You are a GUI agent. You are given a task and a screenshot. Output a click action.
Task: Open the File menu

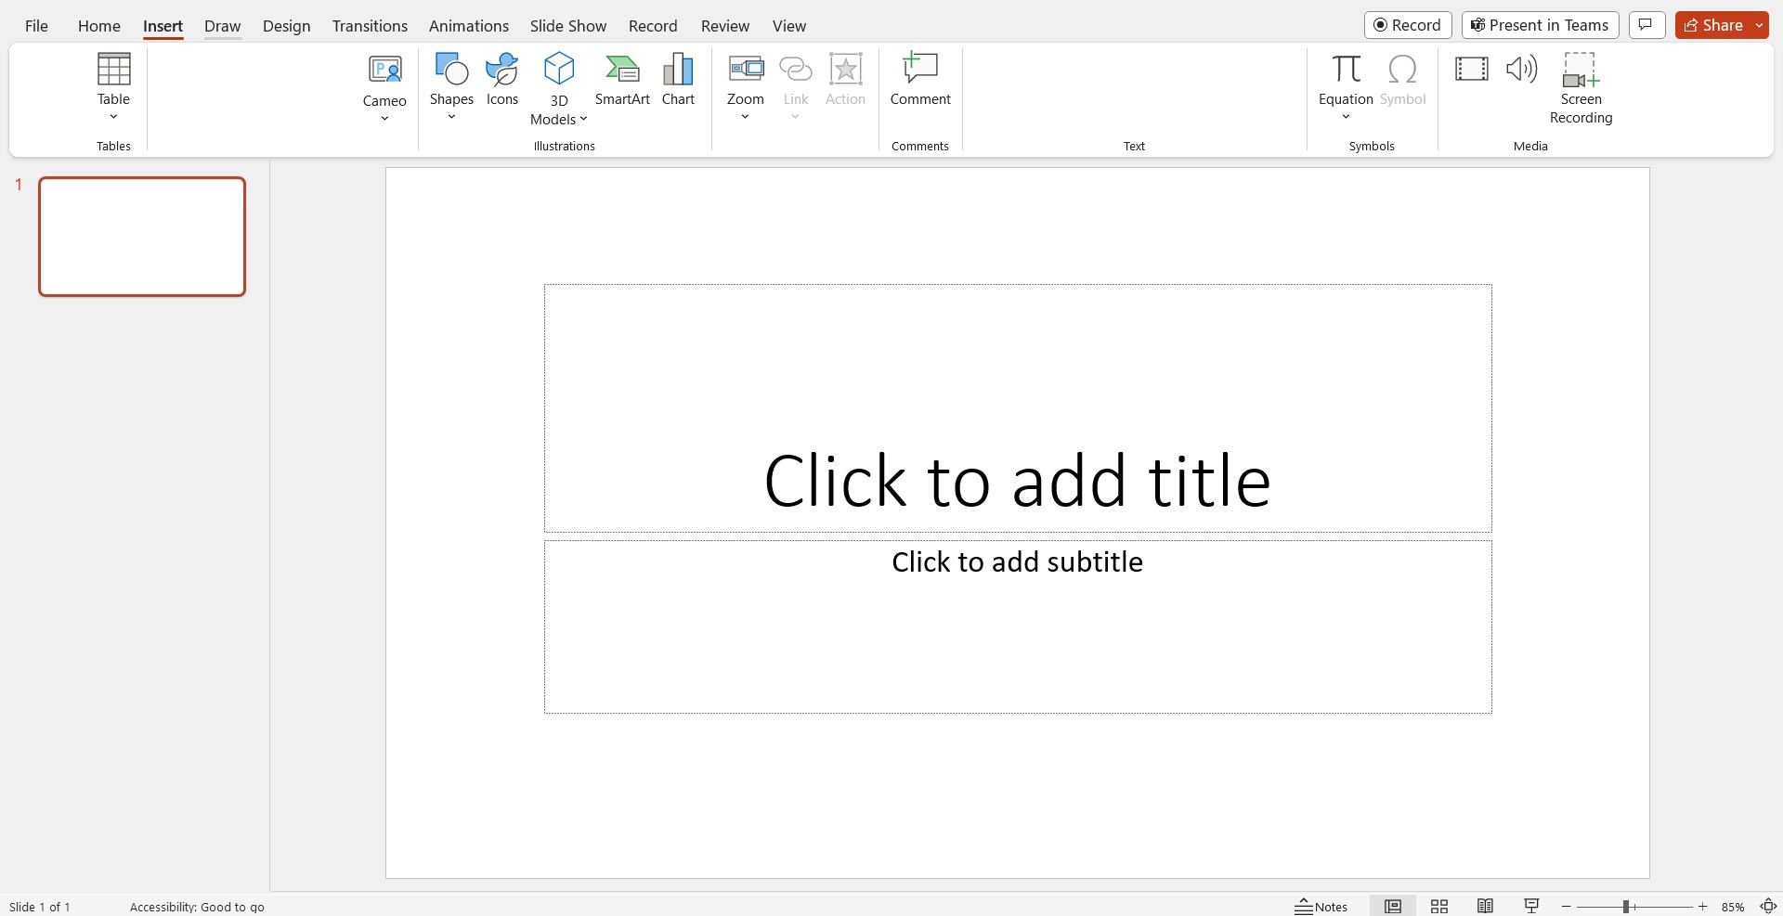pos(36,26)
